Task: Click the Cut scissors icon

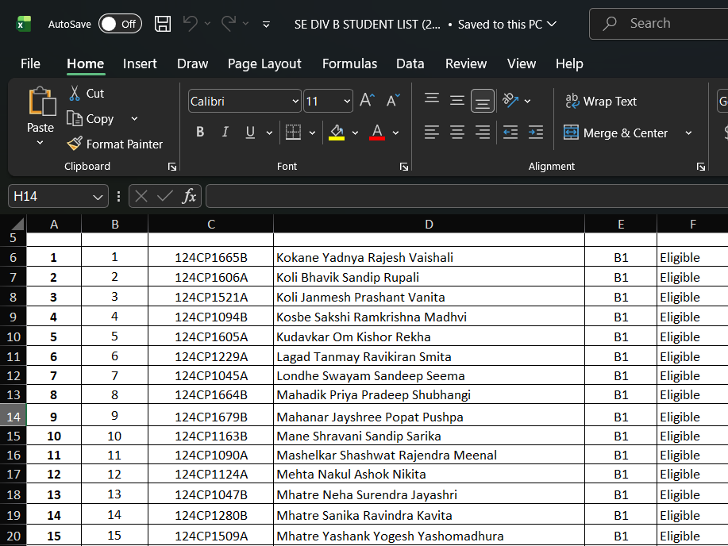Action: point(75,93)
